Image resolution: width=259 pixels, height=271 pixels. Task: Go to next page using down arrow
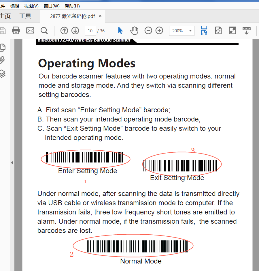(75, 31)
